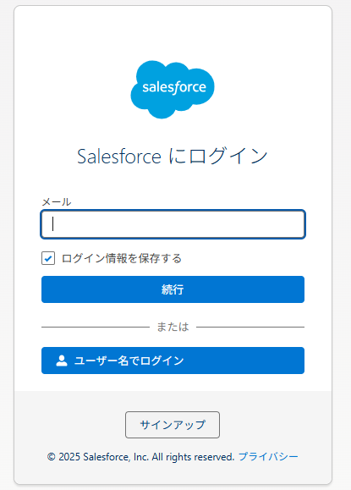
Task: Click the 2025 Salesforce copyright text
Action: point(95,457)
